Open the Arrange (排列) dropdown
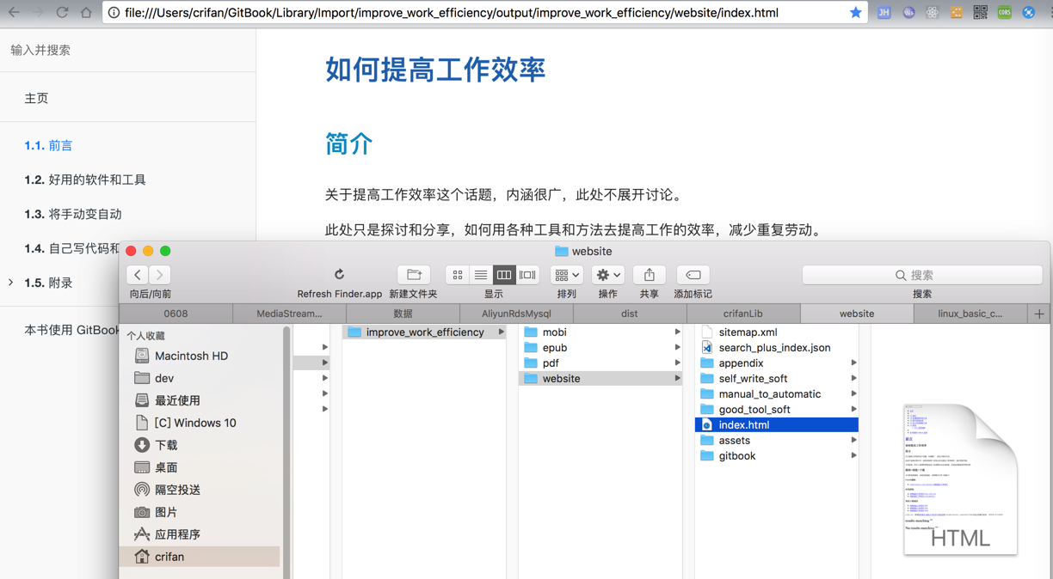This screenshot has width=1053, height=579. tap(566, 275)
